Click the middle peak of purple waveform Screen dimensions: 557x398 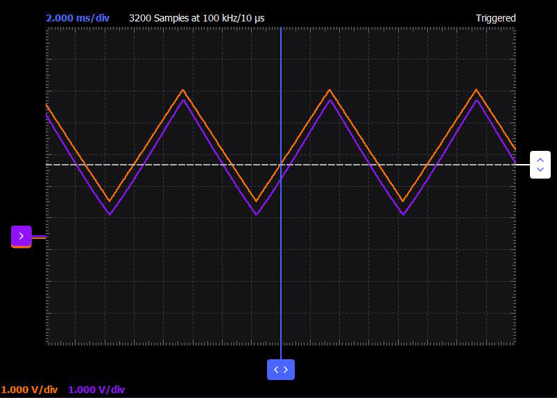pyautogui.click(x=330, y=100)
